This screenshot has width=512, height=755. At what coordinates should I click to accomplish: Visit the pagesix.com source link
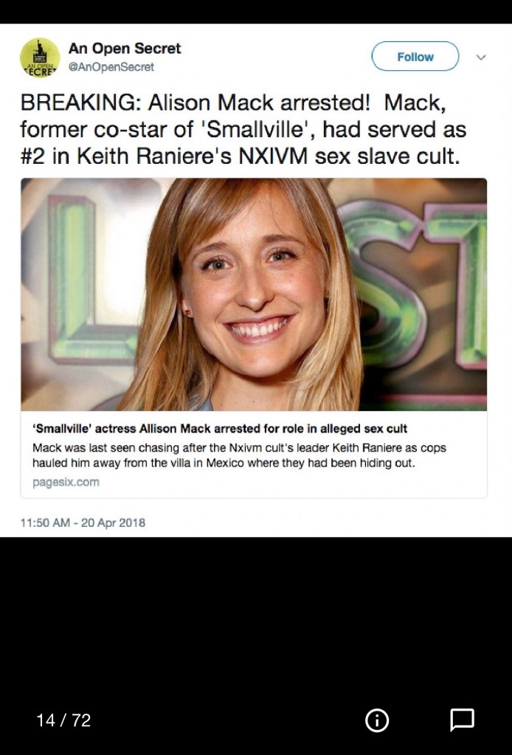[66, 482]
